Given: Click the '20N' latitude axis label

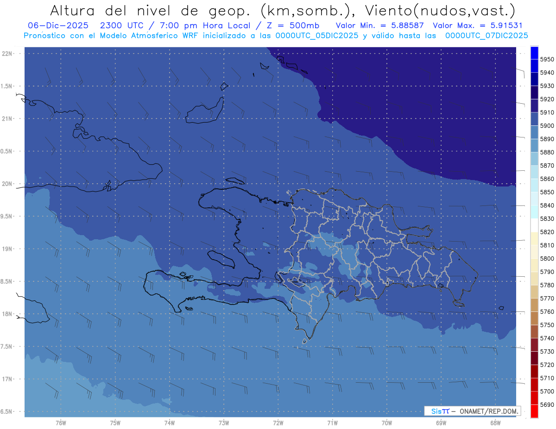Looking at the screenshot, I should click(8, 184).
